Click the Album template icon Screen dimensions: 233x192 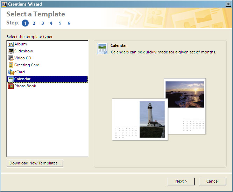tap(11, 44)
